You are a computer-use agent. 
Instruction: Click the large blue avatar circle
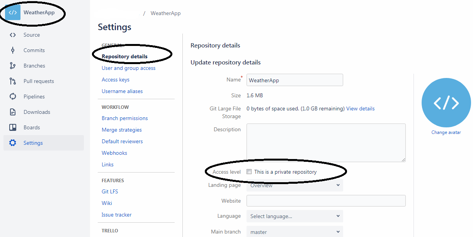point(446,103)
